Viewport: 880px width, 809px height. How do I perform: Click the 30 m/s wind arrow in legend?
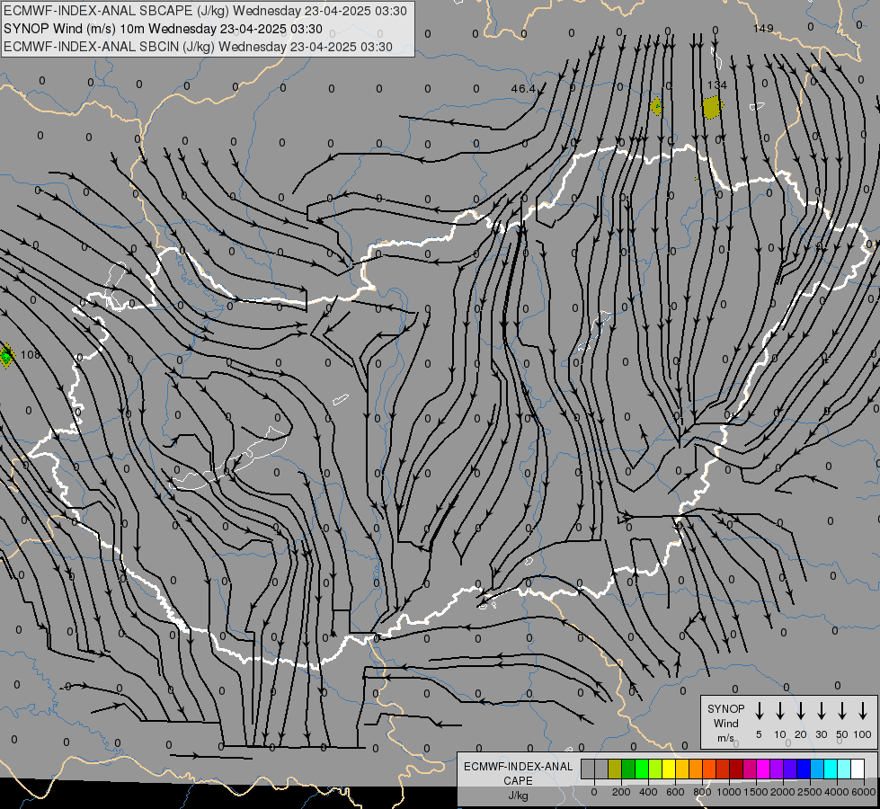tap(821, 710)
